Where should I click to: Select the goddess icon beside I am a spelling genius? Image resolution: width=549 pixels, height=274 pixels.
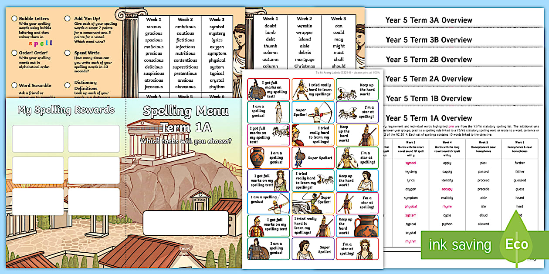click(278, 113)
